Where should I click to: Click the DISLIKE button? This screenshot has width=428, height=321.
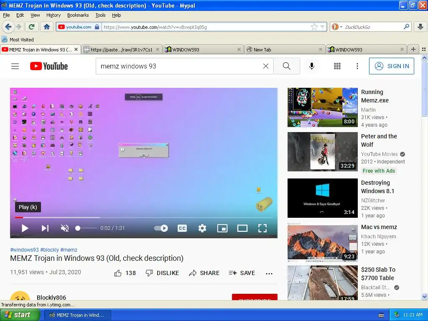point(163,273)
